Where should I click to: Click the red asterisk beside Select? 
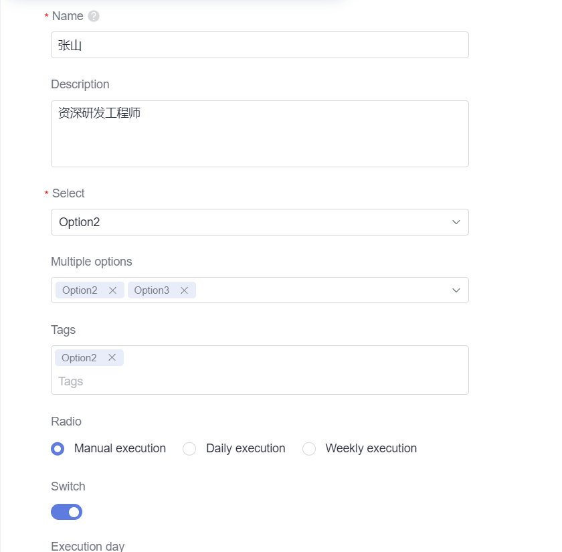click(45, 193)
